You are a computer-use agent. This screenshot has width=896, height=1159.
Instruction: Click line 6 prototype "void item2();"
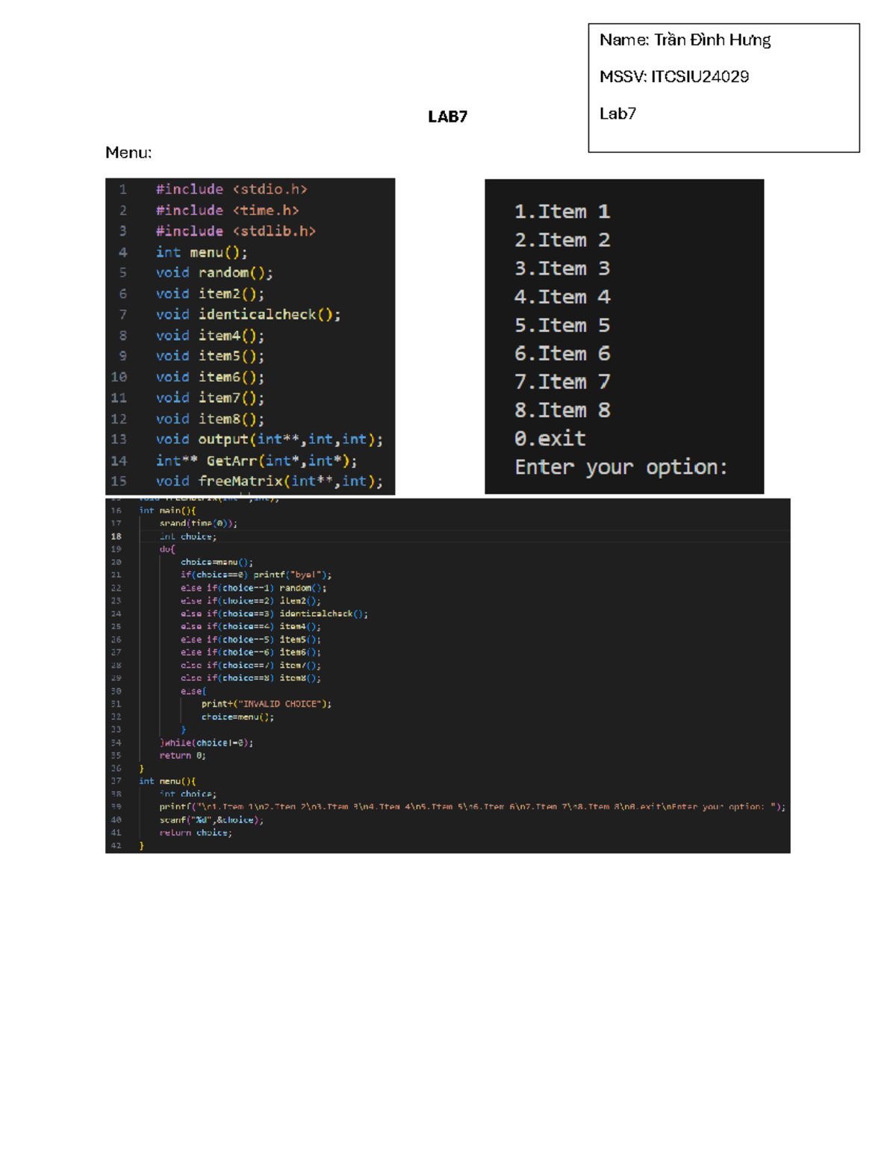pyautogui.click(x=210, y=294)
